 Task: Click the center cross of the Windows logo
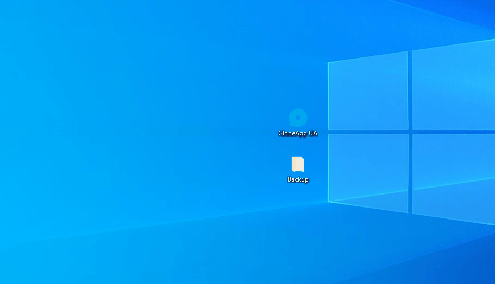(410, 131)
